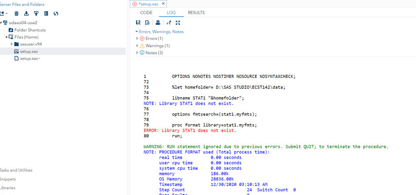Screen dimensions: 416x195
Task: Expand the Warnings (1) section
Action: click(137, 46)
